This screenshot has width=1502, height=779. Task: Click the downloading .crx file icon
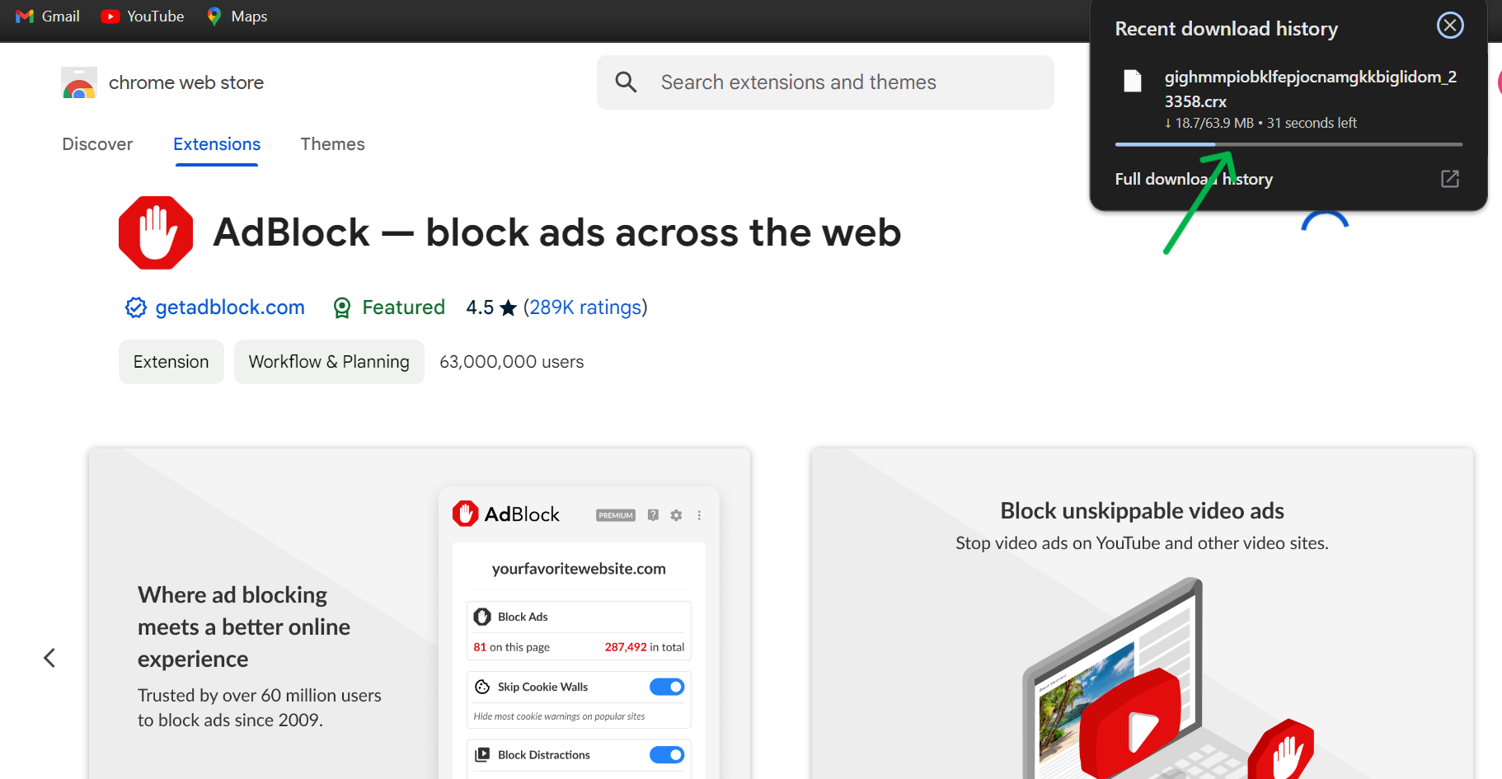(1133, 81)
